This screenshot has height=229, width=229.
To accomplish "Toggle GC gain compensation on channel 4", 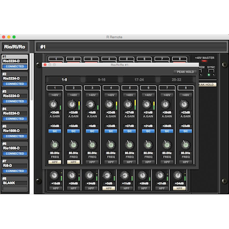I will tap(111, 131).
